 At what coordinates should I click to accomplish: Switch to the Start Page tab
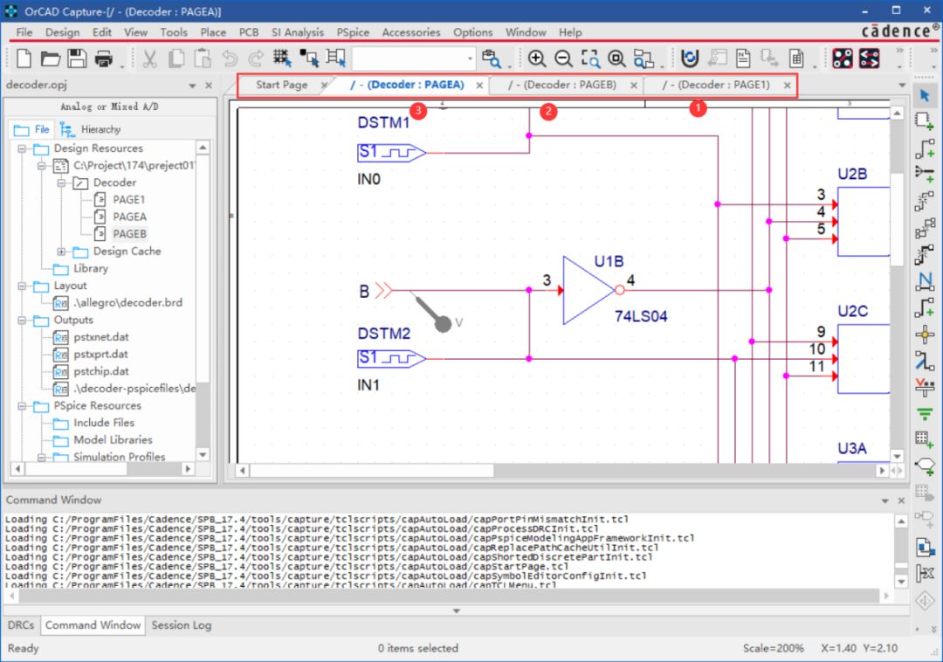point(281,85)
